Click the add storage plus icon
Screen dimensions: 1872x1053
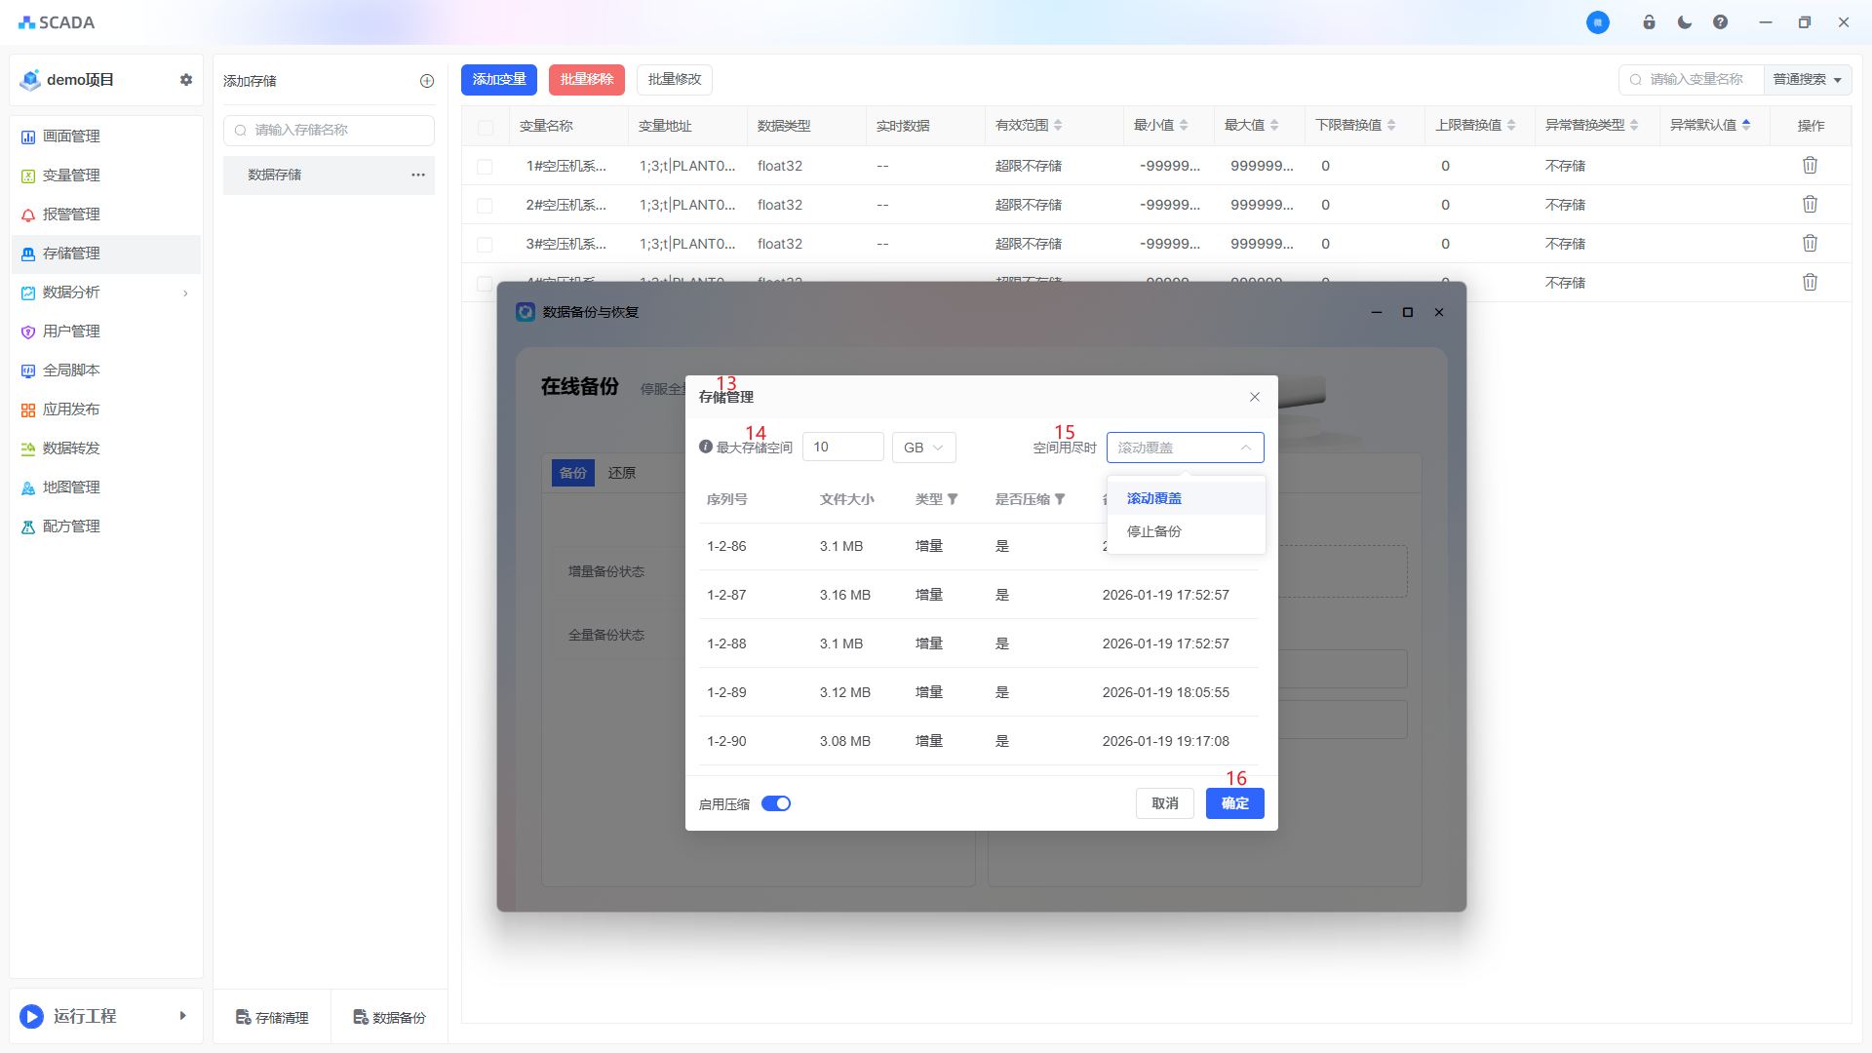click(x=427, y=81)
